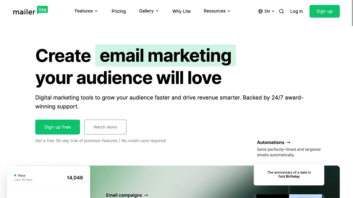Click the 14,046 subscribers stat card
The image size is (353, 198).
click(x=48, y=178)
